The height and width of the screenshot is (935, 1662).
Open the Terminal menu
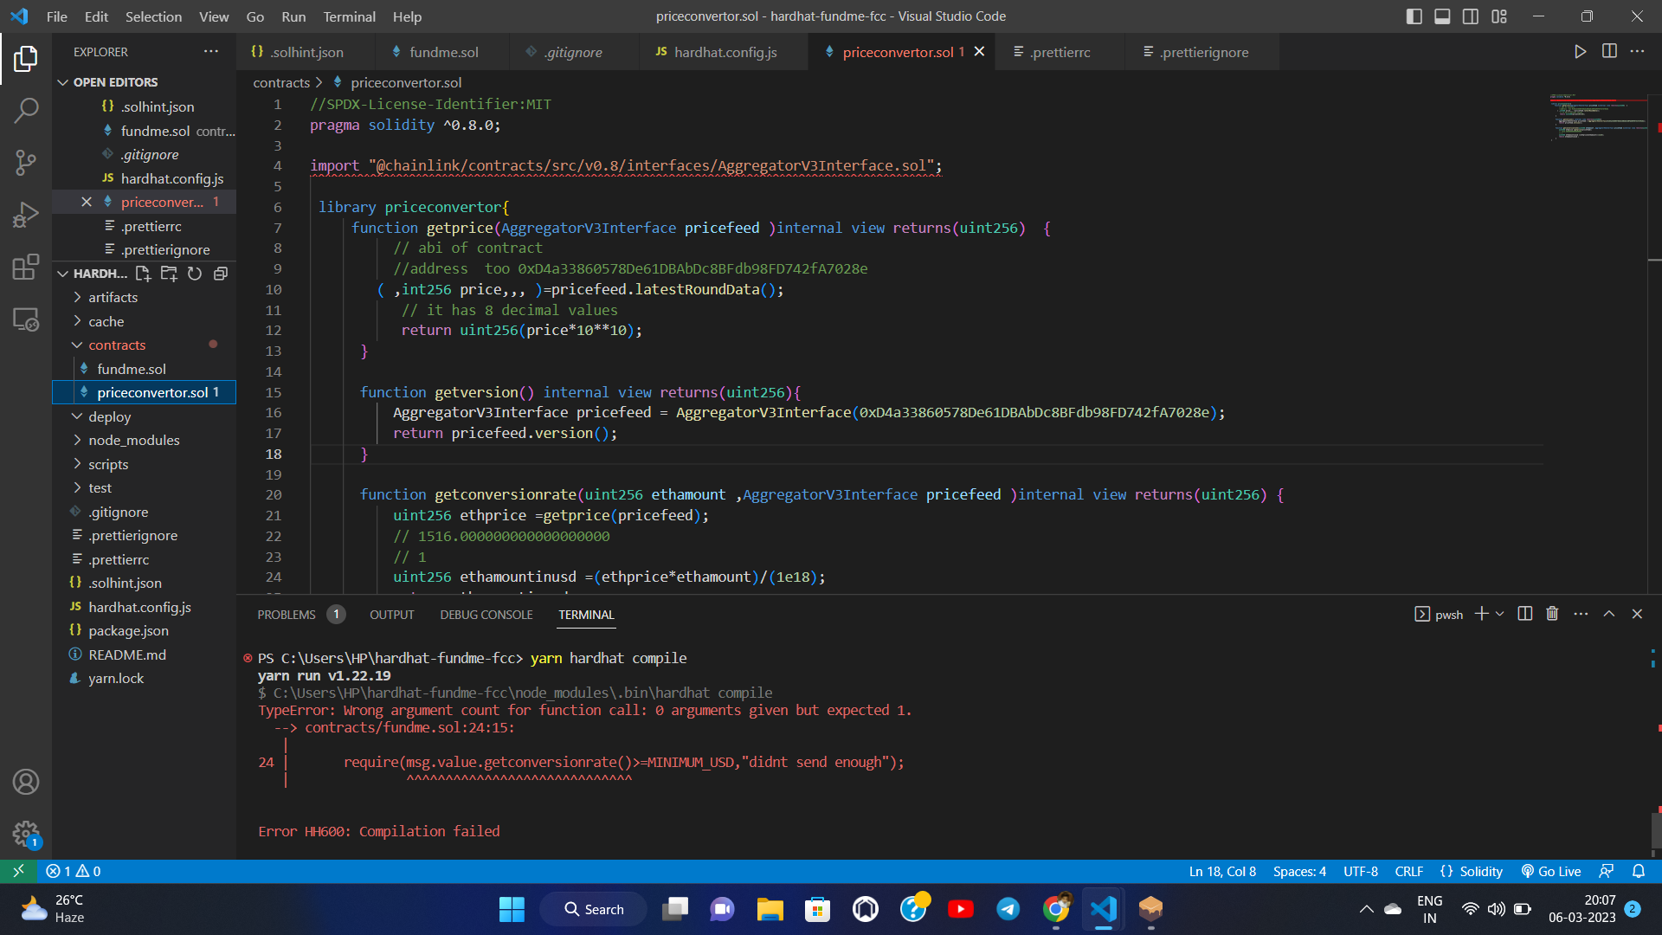click(349, 16)
